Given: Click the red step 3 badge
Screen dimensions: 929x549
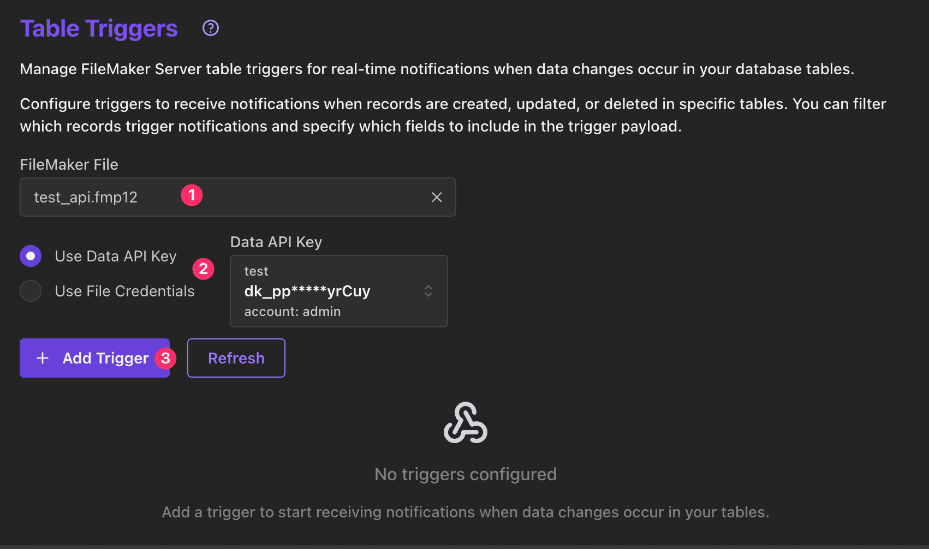Looking at the screenshot, I should click(x=165, y=359).
